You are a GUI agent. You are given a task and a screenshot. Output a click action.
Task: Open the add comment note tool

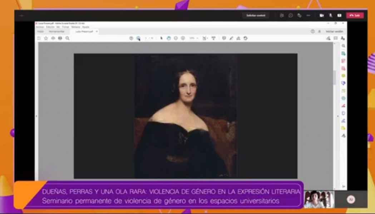(224, 38)
